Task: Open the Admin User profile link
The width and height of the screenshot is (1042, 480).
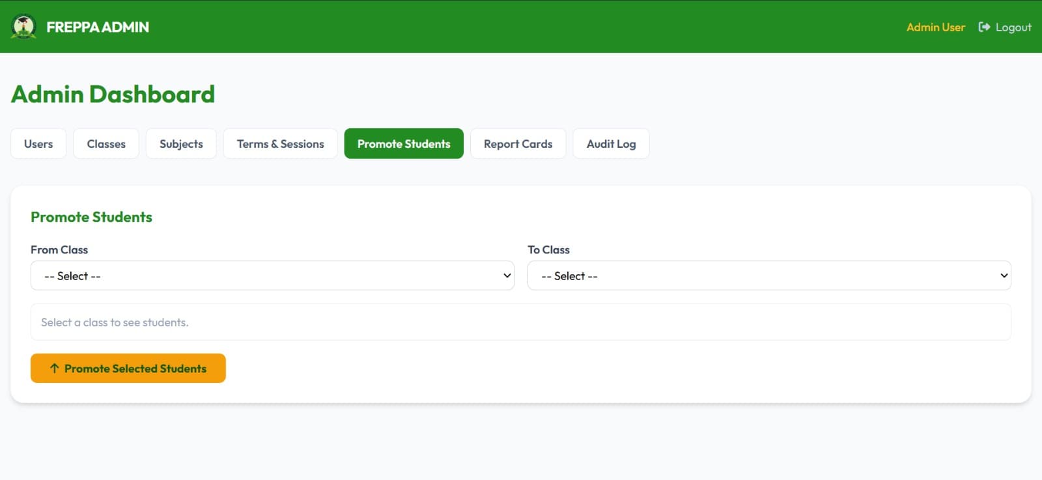Action: pyautogui.click(x=935, y=27)
